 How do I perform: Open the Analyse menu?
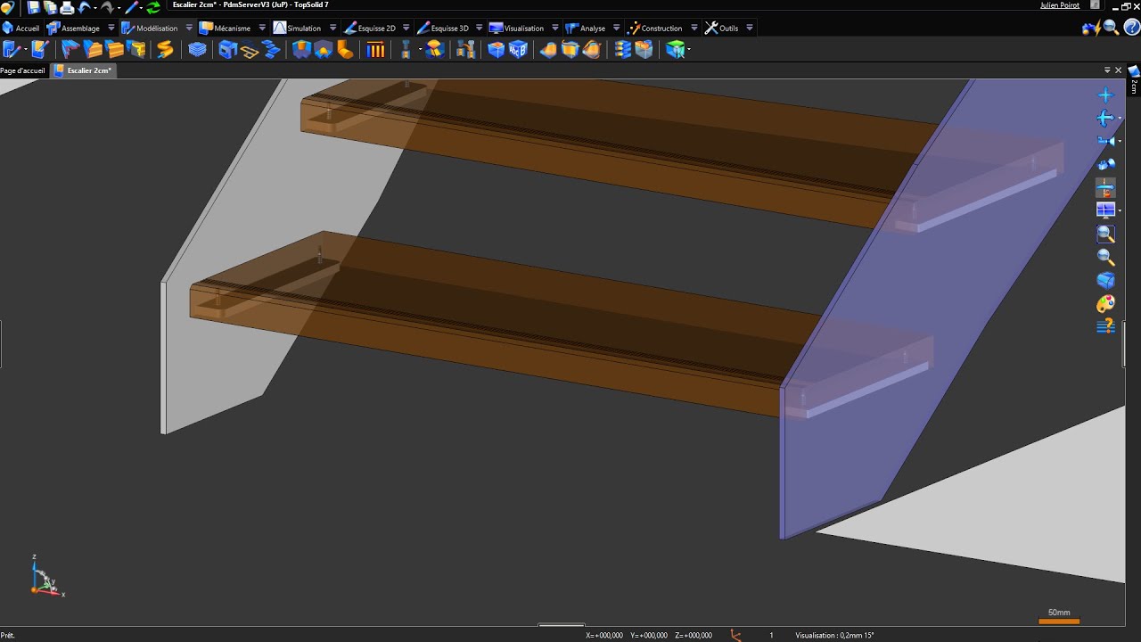coord(586,28)
